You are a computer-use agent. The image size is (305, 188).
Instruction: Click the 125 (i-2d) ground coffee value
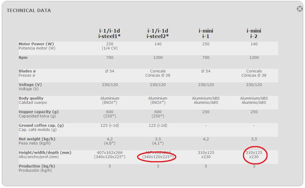[158, 126]
